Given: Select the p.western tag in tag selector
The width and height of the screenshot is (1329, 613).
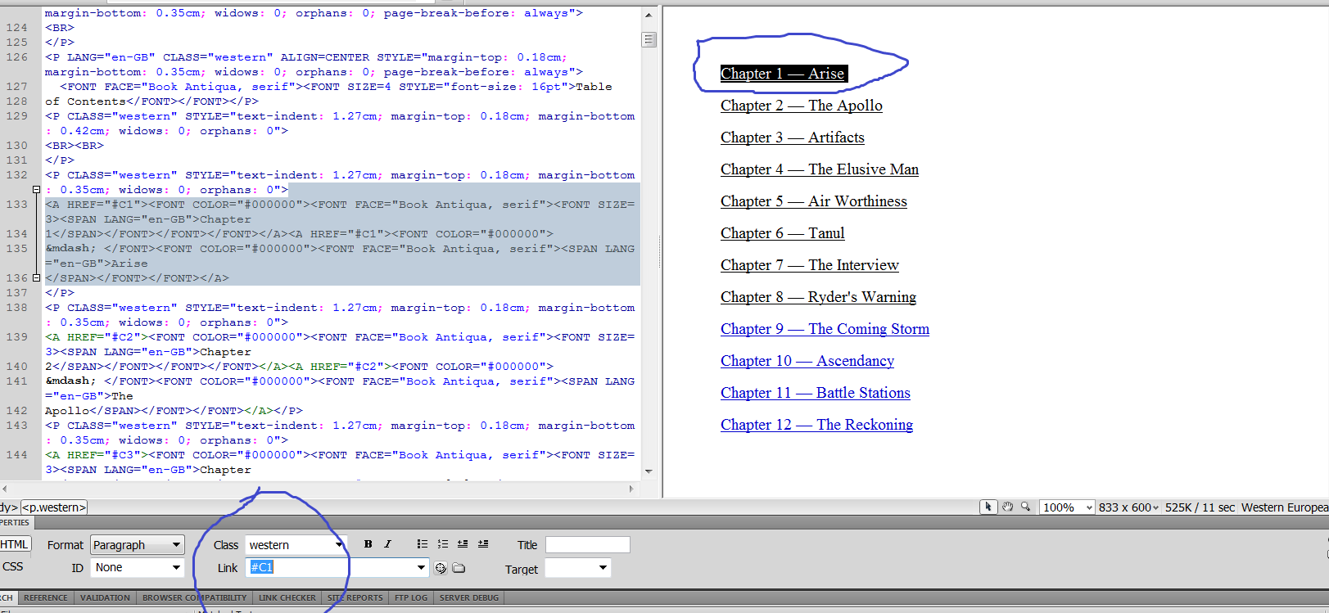Looking at the screenshot, I should (x=54, y=507).
